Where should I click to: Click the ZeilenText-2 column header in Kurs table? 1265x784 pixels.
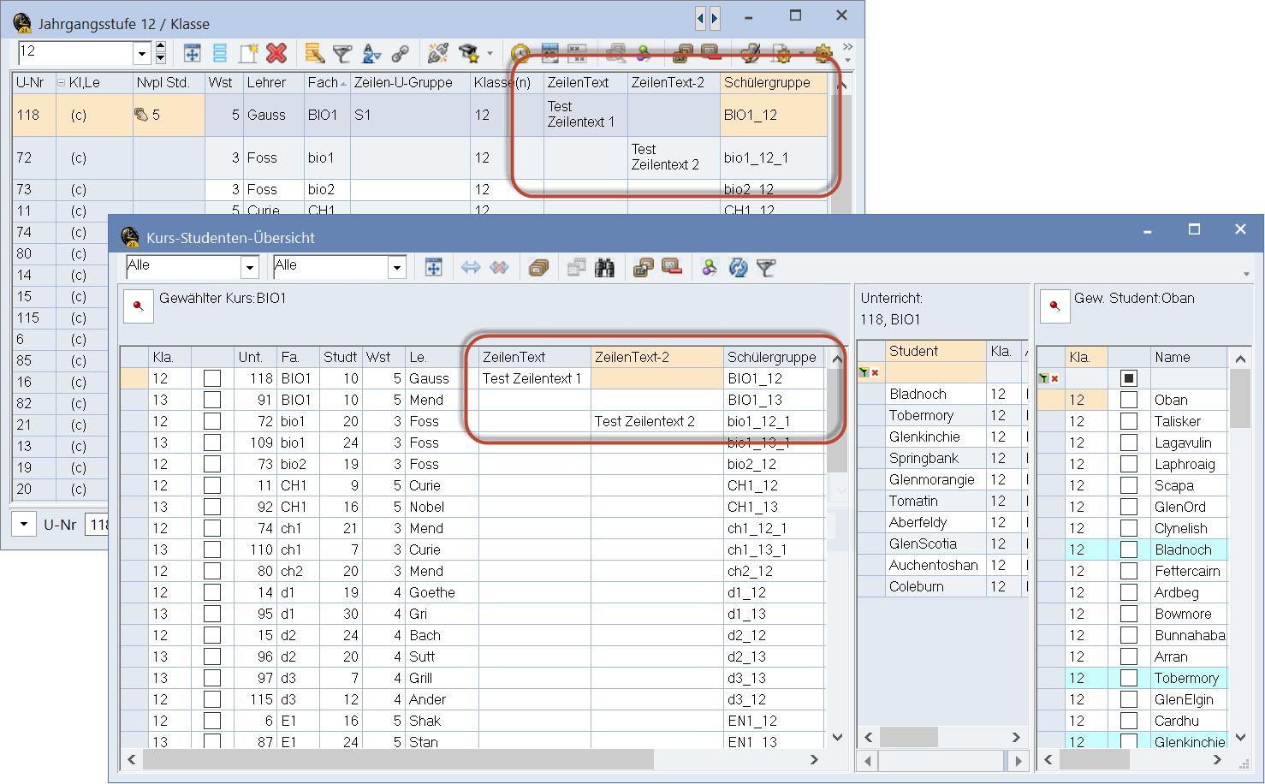pos(657,357)
